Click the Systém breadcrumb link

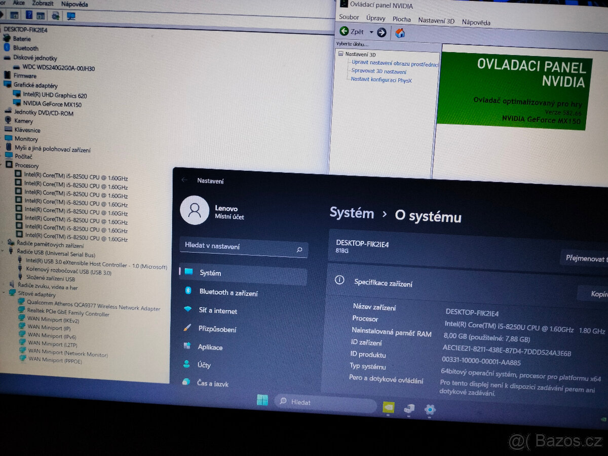click(352, 213)
